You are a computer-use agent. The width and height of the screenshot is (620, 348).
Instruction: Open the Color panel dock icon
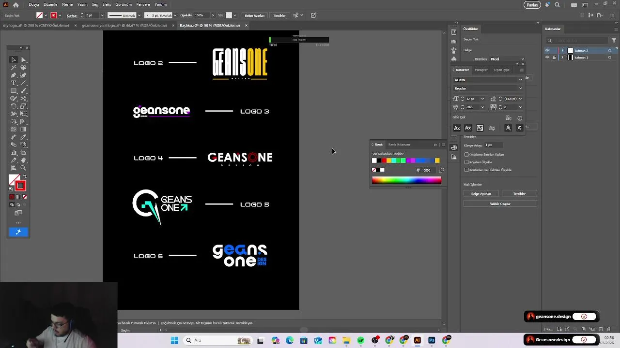coord(453,147)
